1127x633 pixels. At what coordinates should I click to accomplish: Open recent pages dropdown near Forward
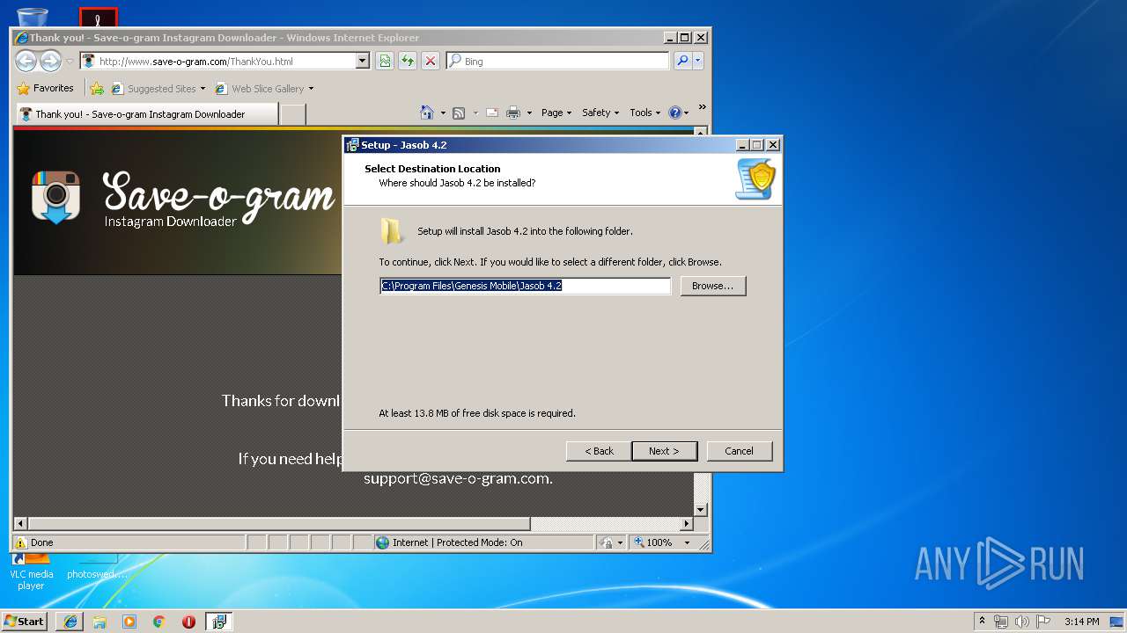click(70, 62)
